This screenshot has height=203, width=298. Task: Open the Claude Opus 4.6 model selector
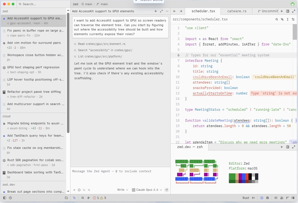(147, 190)
